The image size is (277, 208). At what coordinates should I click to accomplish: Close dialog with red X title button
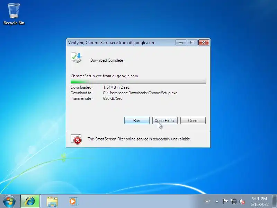click(204, 42)
